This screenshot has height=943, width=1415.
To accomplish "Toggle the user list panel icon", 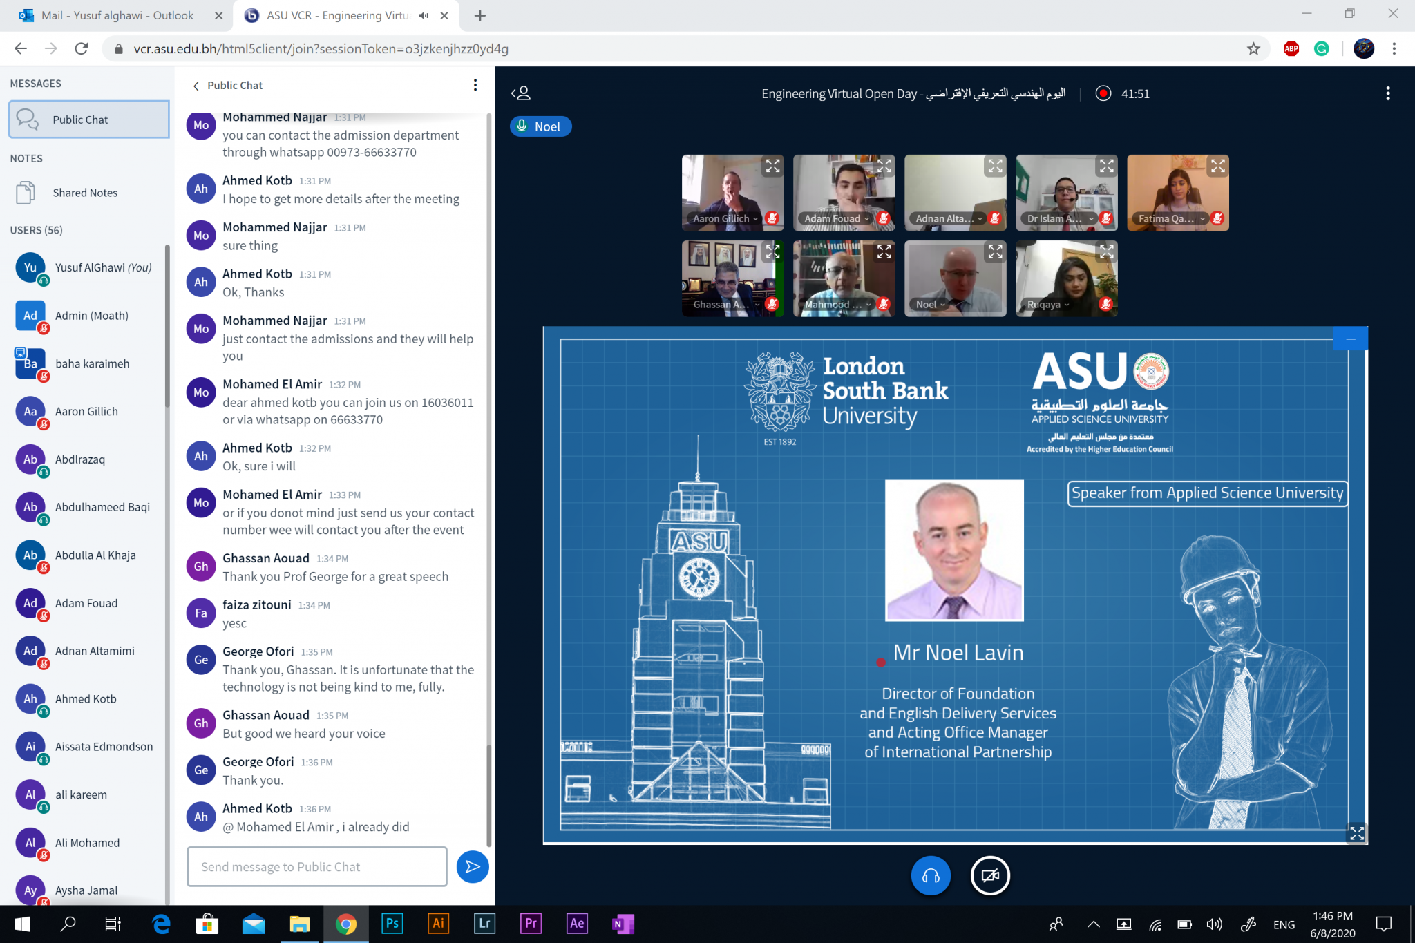I will coord(522,93).
